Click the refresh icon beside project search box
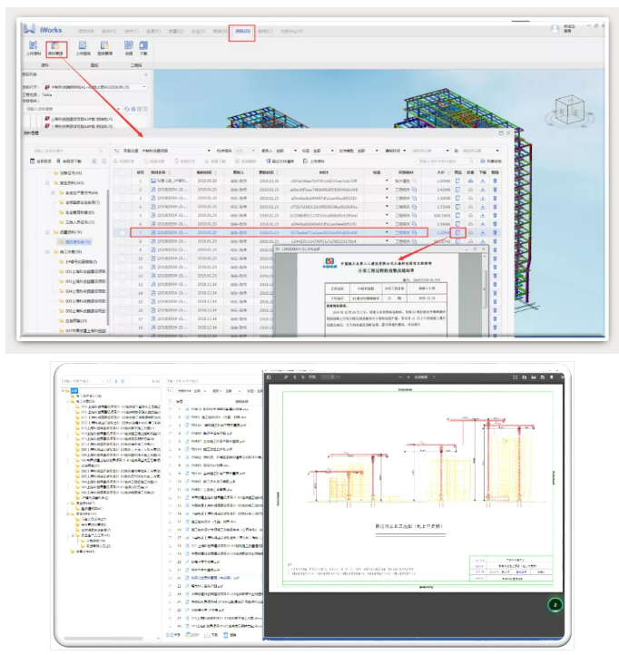The width and height of the screenshot is (619, 655). [x=127, y=109]
